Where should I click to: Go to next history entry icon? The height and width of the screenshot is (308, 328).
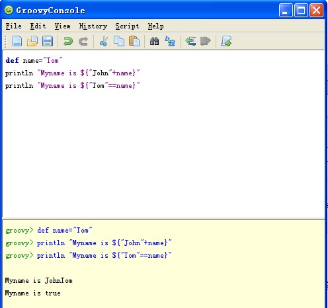pyautogui.click(x=206, y=41)
